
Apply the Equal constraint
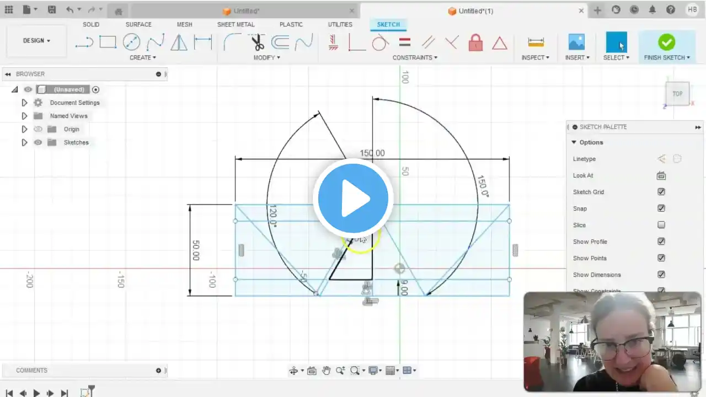pyautogui.click(x=405, y=42)
